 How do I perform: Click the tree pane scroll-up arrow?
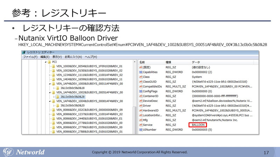click(135, 62)
